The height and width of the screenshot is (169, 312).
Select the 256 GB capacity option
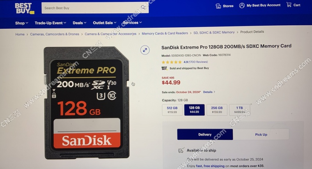(x=217, y=110)
